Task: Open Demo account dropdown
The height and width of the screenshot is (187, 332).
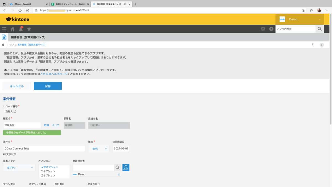Action: tap(300, 19)
